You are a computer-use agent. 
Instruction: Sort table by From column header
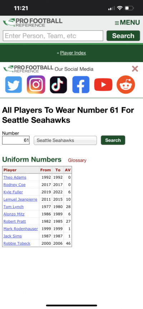[45, 170]
